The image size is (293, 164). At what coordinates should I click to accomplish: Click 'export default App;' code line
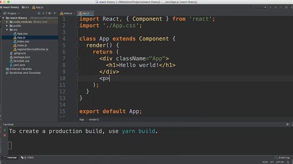tap(111, 111)
